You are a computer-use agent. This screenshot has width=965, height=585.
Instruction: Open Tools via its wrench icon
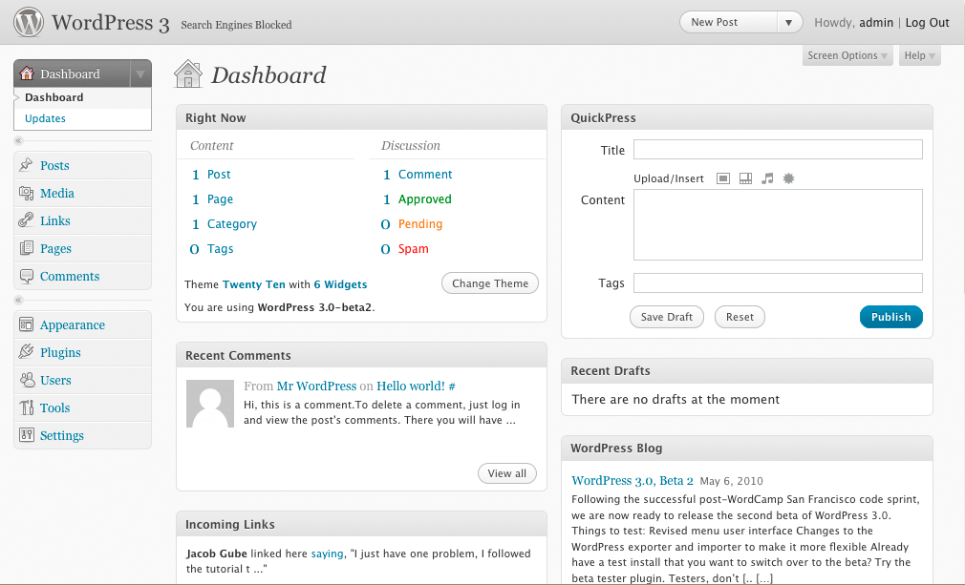(x=26, y=408)
